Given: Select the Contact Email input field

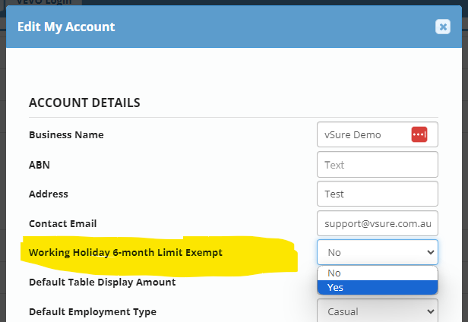Looking at the screenshot, I should [x=377, y=223].
